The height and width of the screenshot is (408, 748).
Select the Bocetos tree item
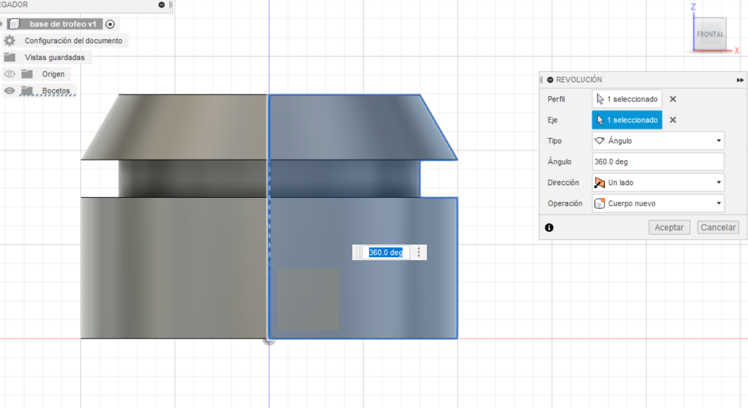56,91
